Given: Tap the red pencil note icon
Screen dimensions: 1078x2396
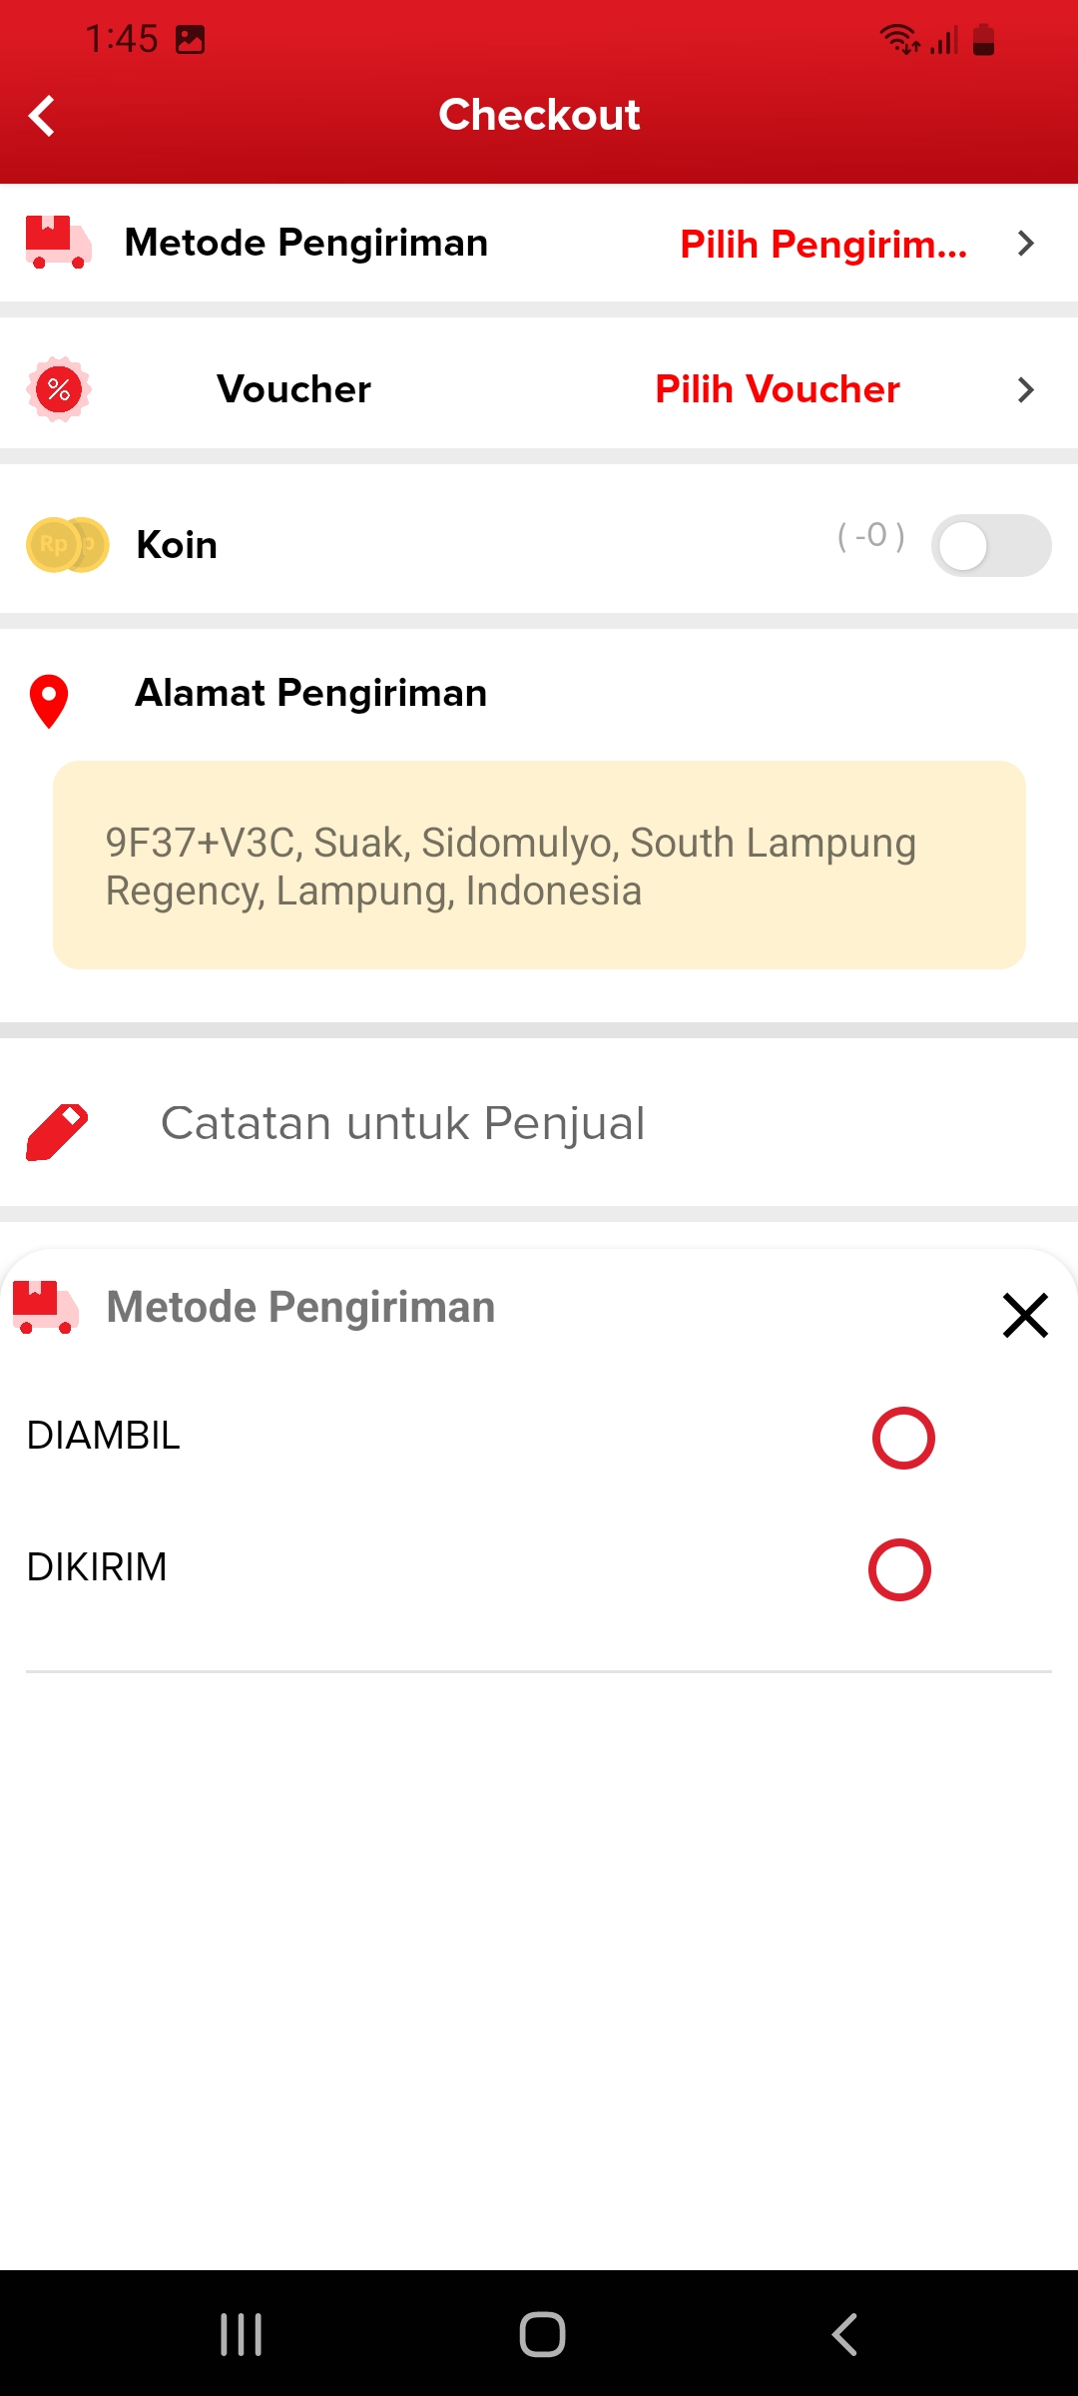Looking at the screenshot, I should coord(57,1132).
